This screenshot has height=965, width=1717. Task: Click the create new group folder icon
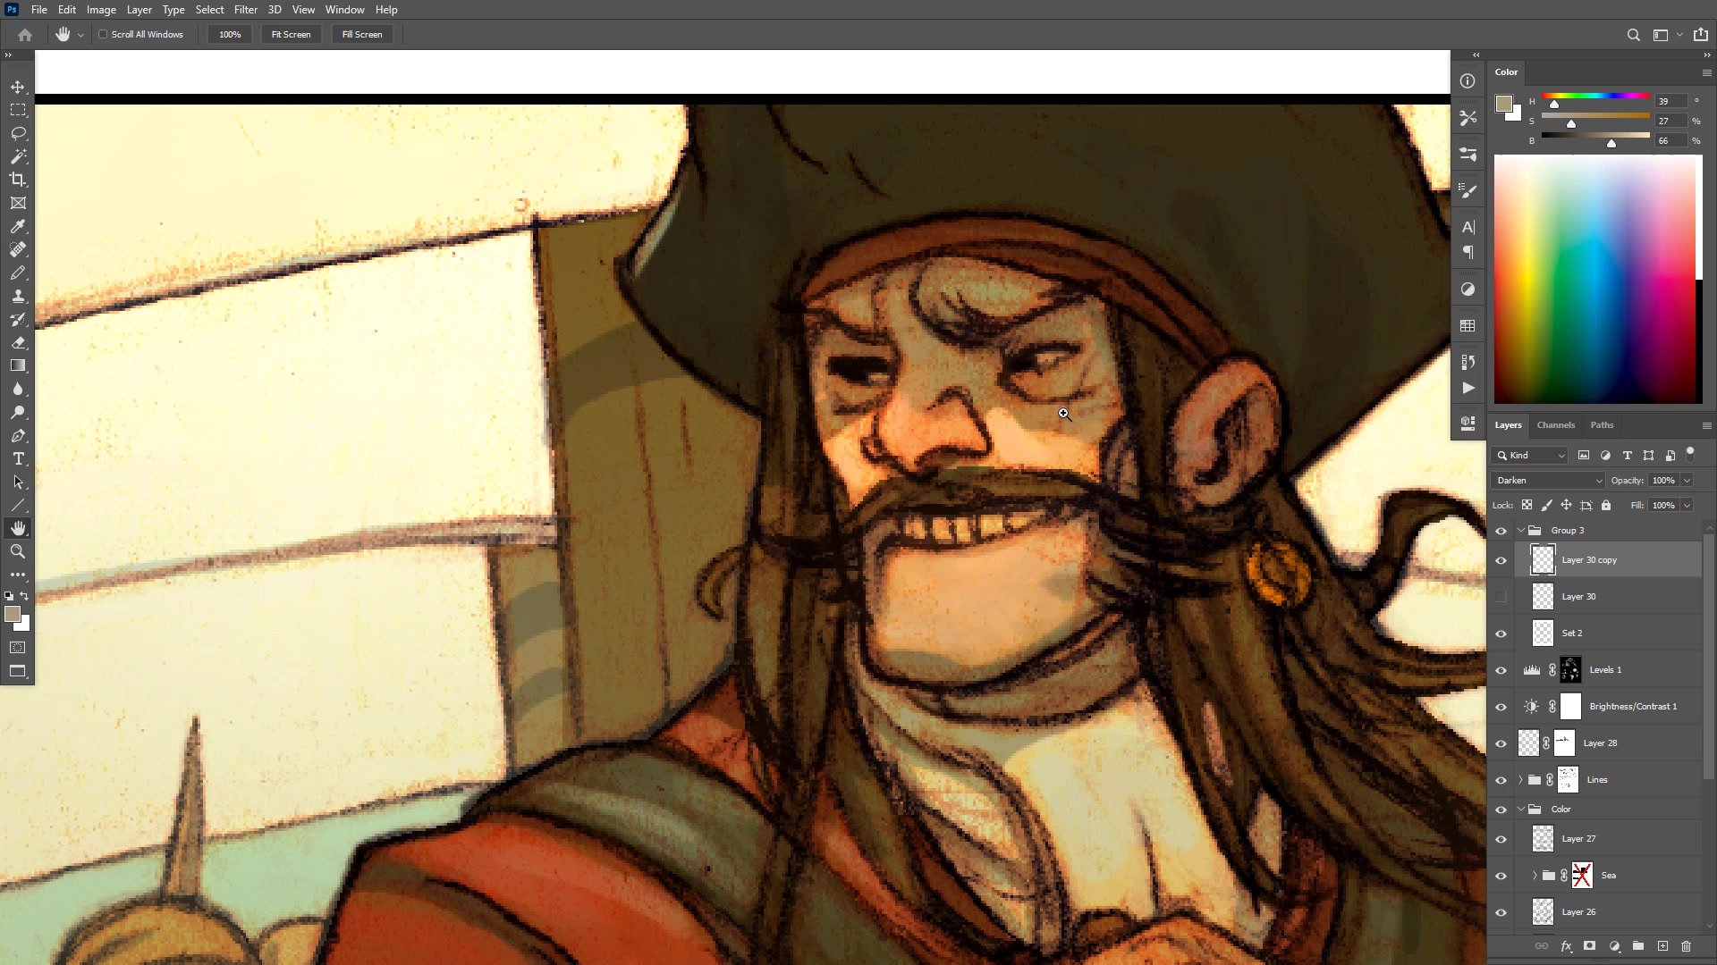pyautogui.click(x=1637, y=945)
